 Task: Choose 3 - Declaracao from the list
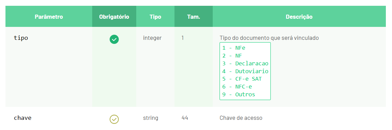245,63
